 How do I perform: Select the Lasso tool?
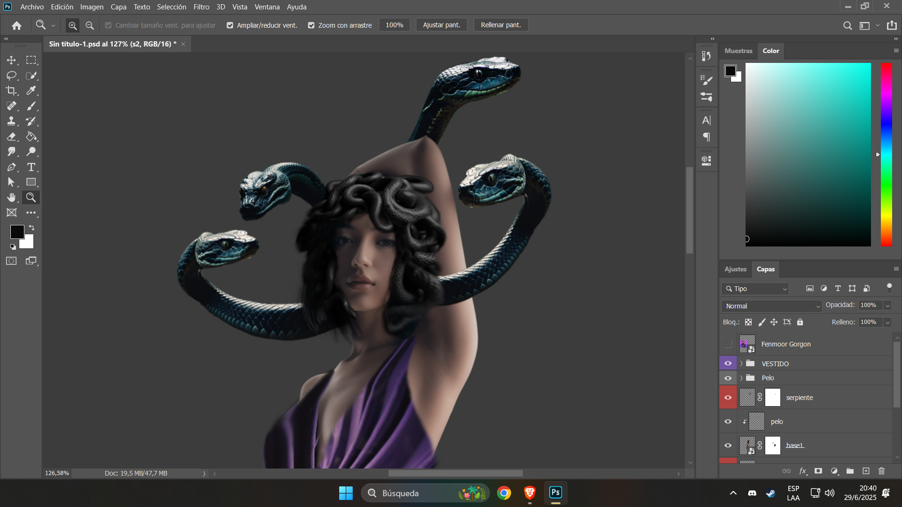point(11,76)
